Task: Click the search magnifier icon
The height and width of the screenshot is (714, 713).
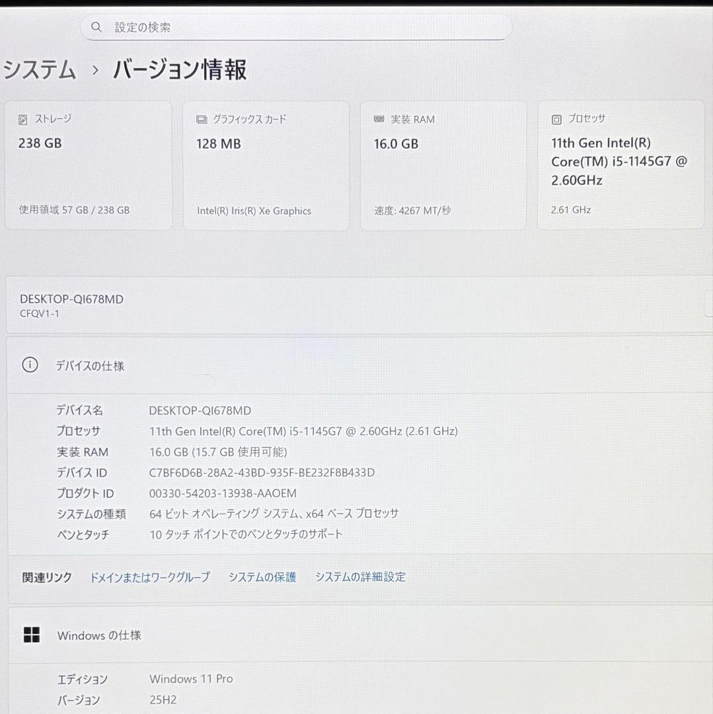Action: pyautogui.click(x=96, y=27)
